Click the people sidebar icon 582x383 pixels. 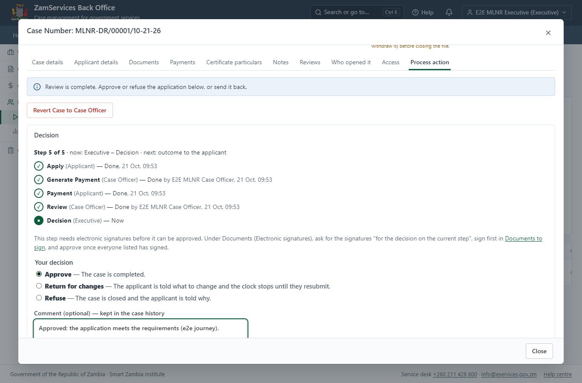(11, 102)
